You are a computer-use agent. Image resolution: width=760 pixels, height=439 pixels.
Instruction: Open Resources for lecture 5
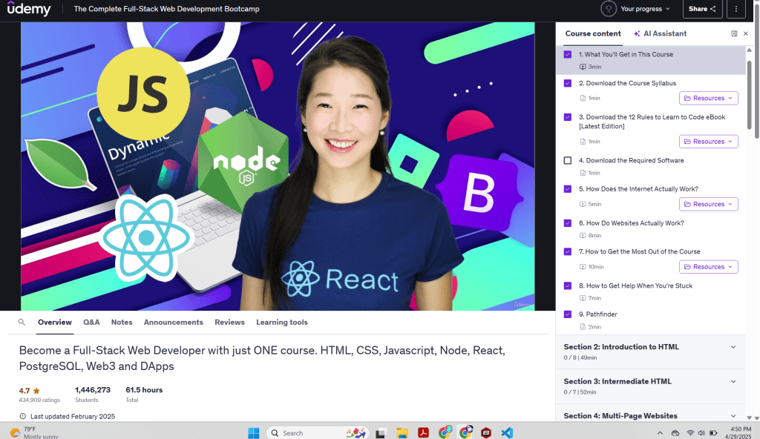[708, 204]
